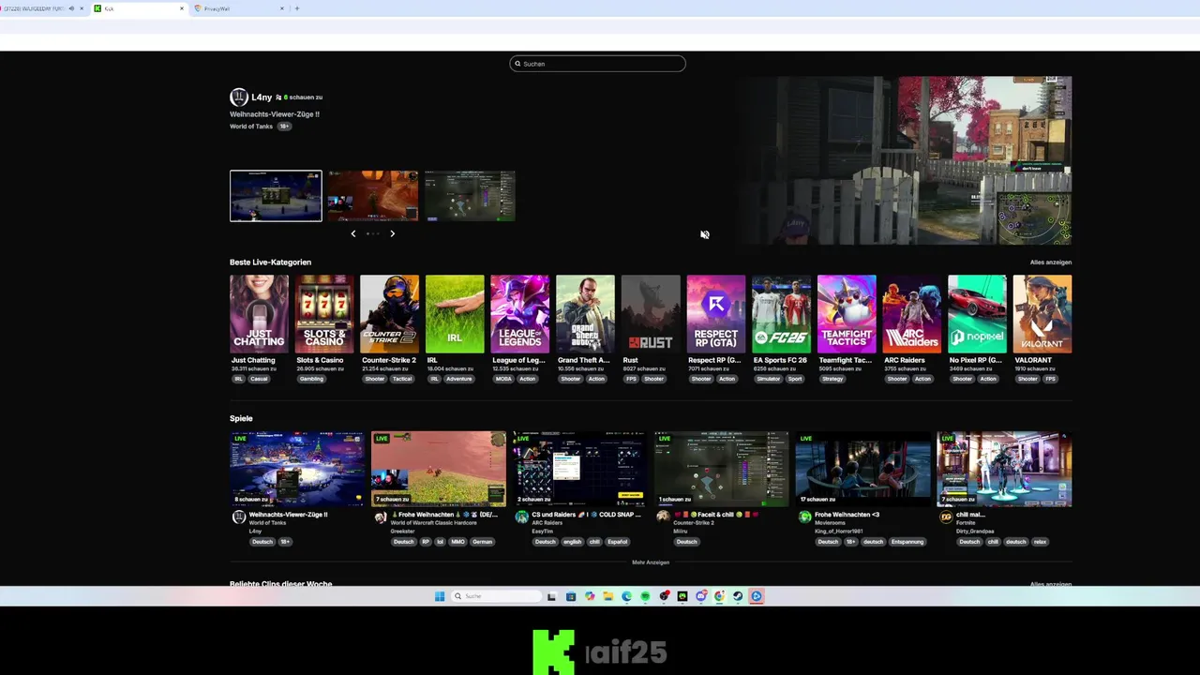The image size is (1200, 675).
Task: Click the Windows taskbar search box
Action: 497,596
